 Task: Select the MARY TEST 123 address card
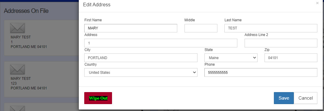[x=41, y=79]
